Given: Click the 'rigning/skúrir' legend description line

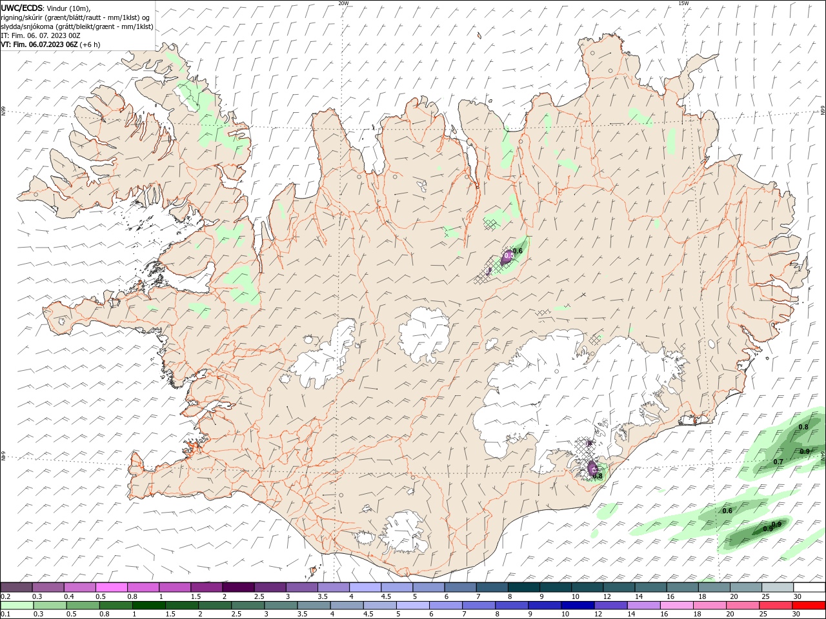Looking at the screenshot, I should (x=75, y=17).
